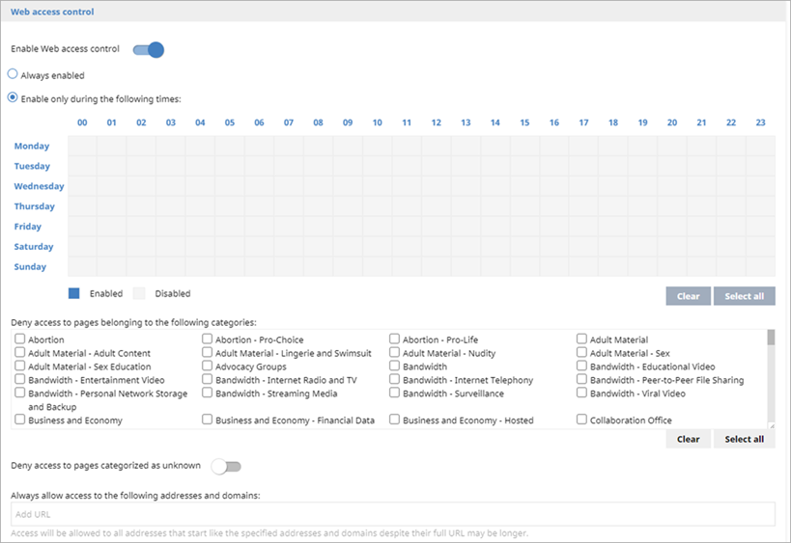Select the 09 hour column header
This screenshot has height=543, width=791.
click(x=348, y=122)
